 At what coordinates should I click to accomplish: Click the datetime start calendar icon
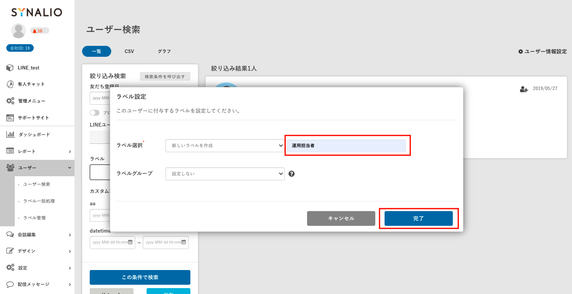[130, 242]
